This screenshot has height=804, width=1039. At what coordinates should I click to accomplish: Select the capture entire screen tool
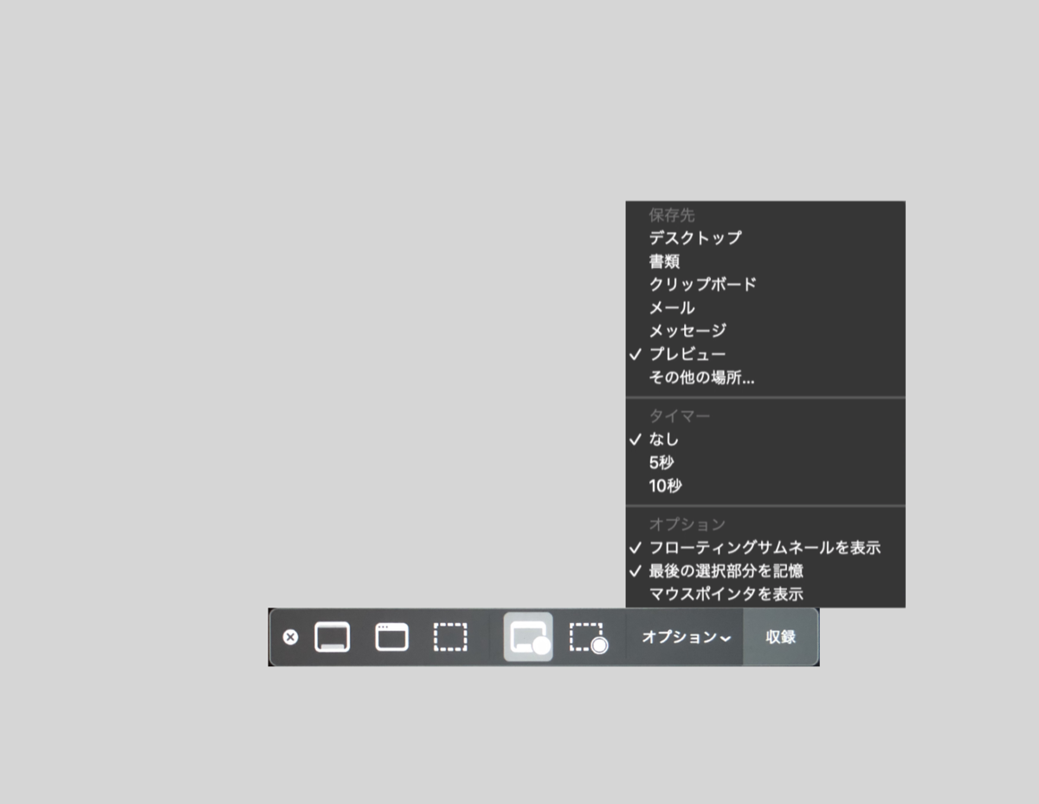tap(330, 637)
